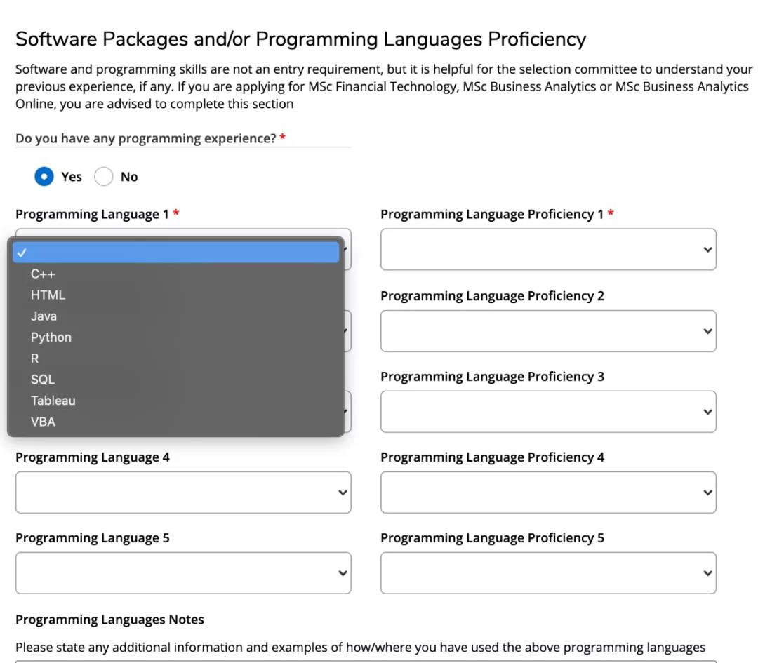
Task: Open Programming Language Proficiency 2 dropdown
Action: point(547,331)
